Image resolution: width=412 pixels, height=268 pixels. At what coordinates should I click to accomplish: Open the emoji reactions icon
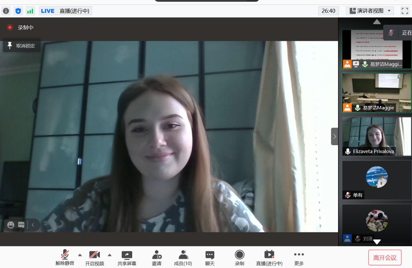(x=11, y=225)
